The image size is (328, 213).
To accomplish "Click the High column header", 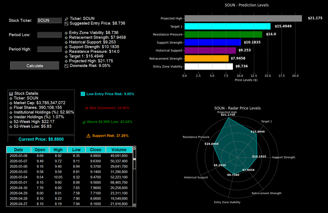I will click(x=58, y=150).
